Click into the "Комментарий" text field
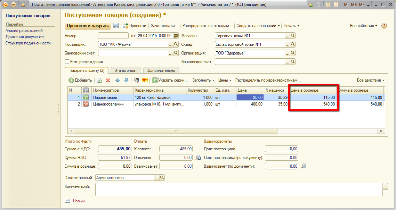The image size is (396, 210). [x=239, y=190]
